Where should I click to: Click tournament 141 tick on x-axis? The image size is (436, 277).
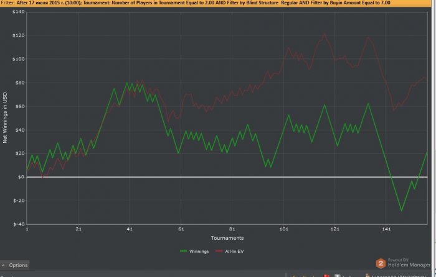pos(386,229)
